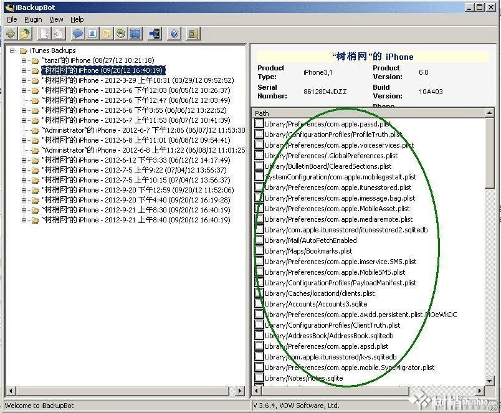Check the Accounts3.sqlite checkbox
Viewport: 501px width, 413px height.
point(259,304)
